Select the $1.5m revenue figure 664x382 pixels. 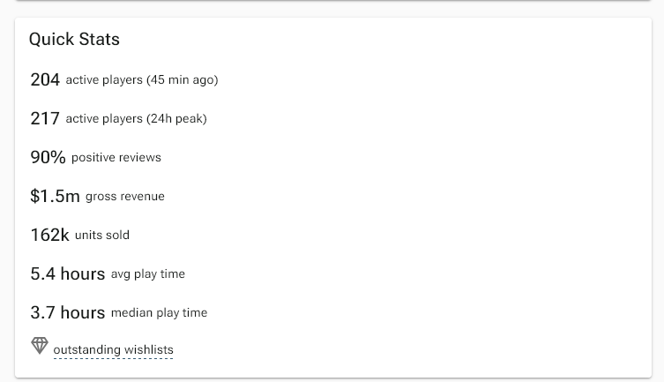click(x=55, y=196)
